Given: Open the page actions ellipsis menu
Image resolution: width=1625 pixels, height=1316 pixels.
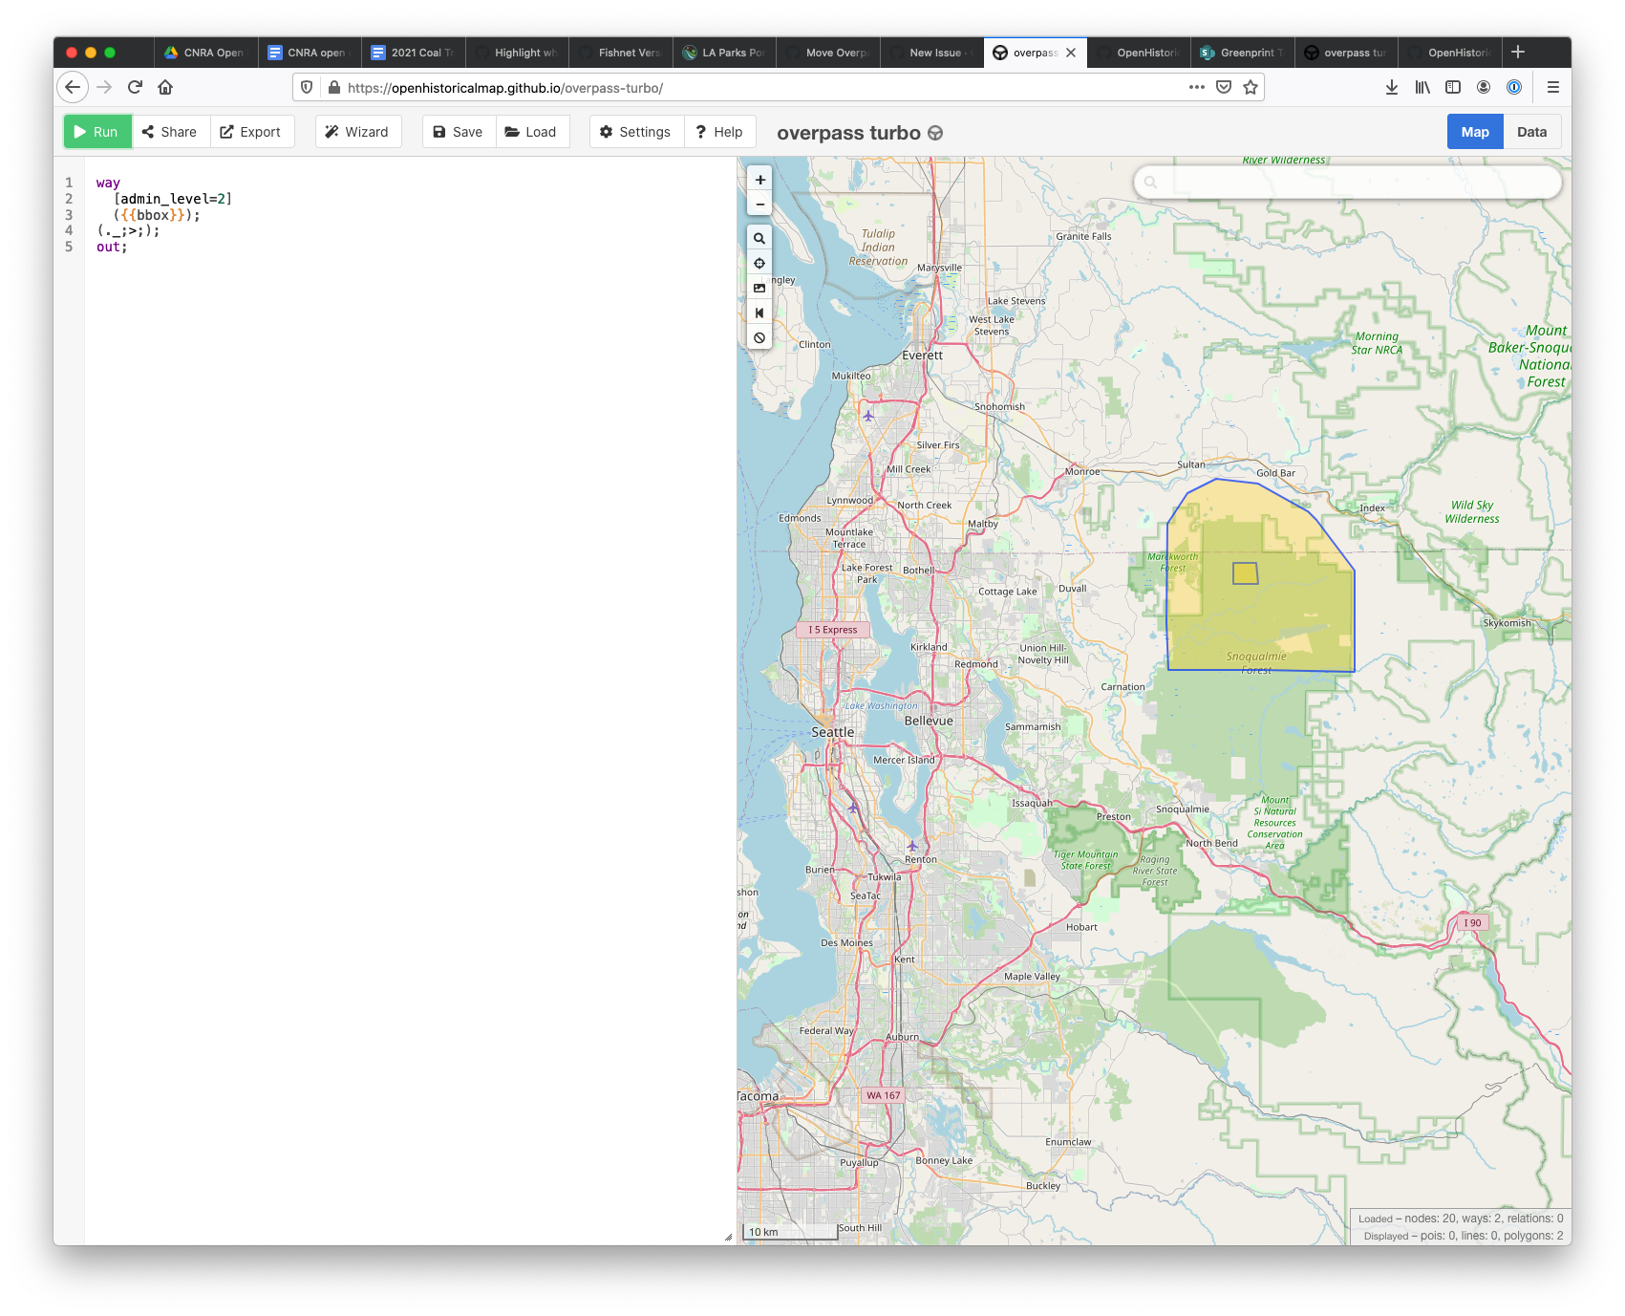Looking at the screenshot, I should [1196, 87].
